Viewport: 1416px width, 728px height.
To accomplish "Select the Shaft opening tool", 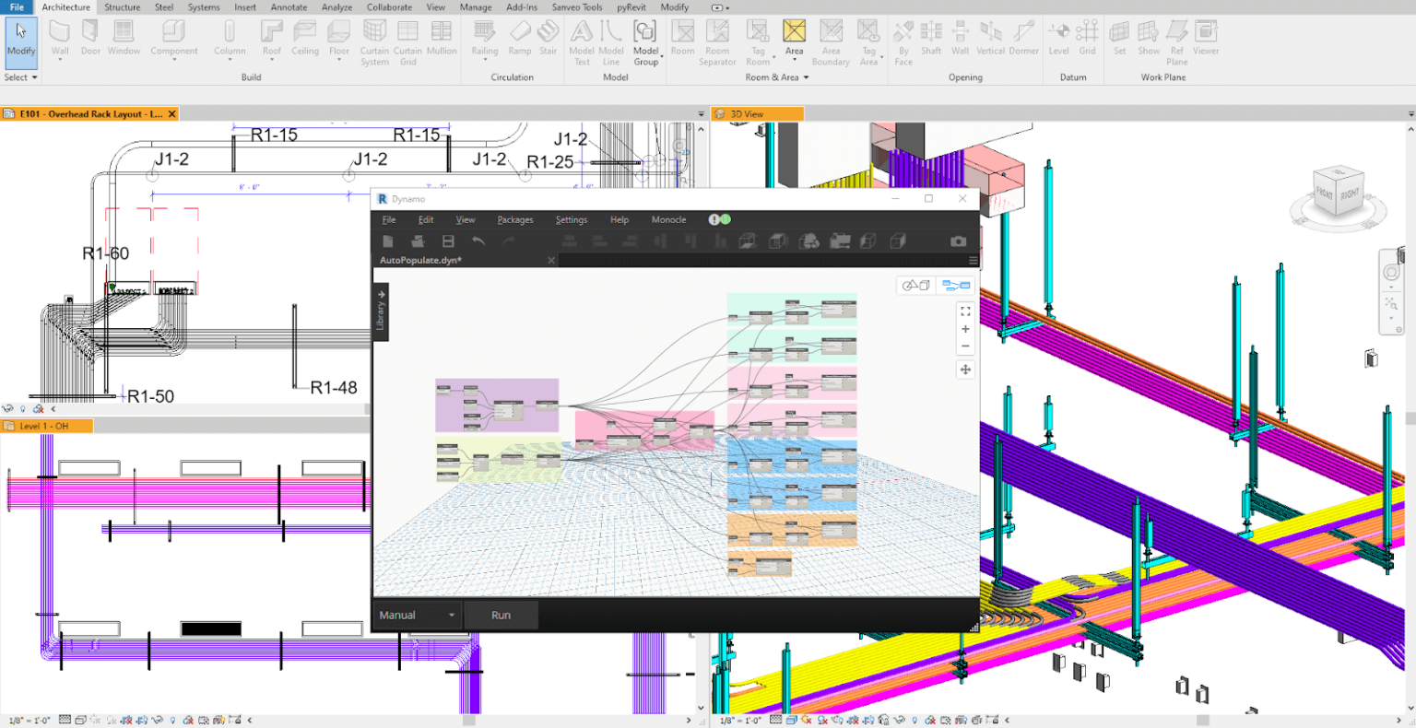I will [x=930, y=37].
